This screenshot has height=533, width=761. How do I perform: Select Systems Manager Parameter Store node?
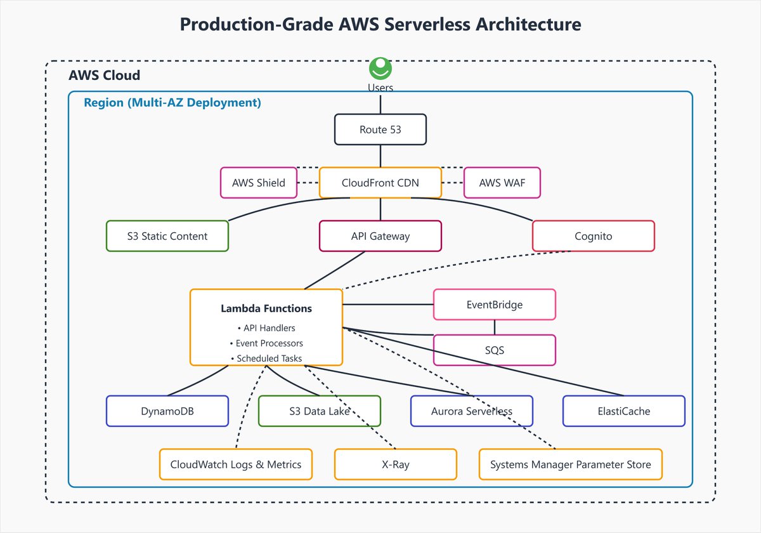click(571, 464)
